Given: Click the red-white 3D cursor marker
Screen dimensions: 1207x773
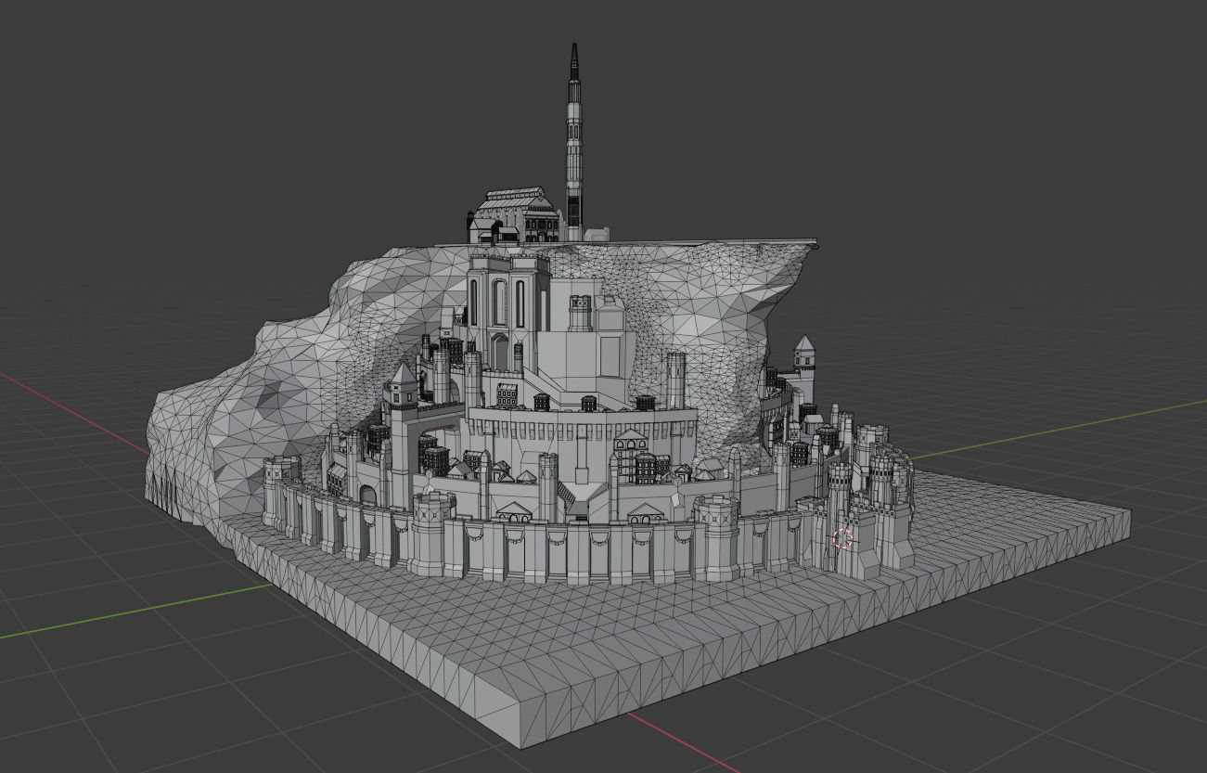Looking at the screenshot, I should coord(842,539).
